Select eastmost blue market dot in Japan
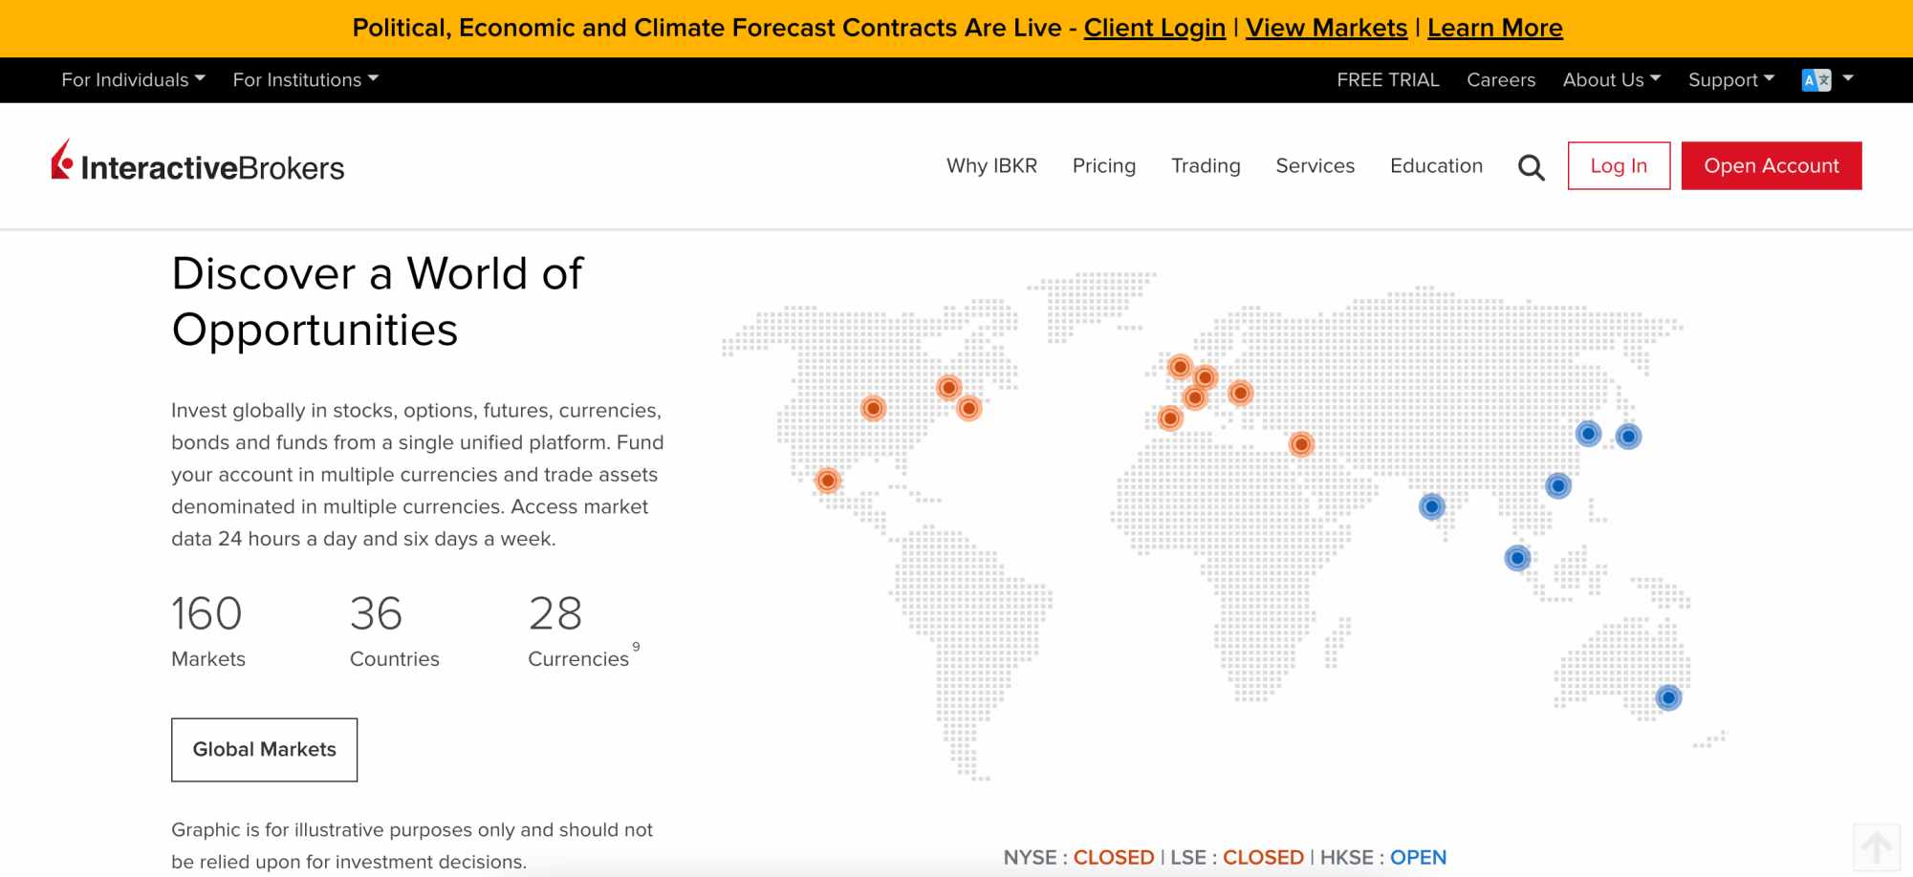This screenshot has width=1913, height=877. click(1628, 437)
